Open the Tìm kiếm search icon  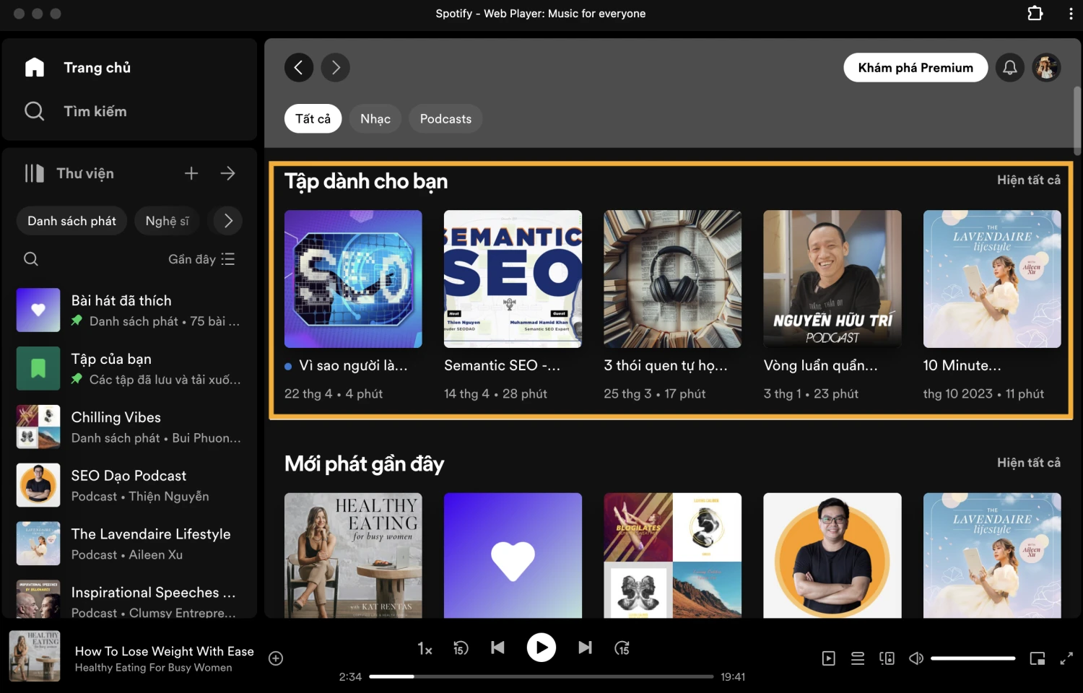click(34, 111)
